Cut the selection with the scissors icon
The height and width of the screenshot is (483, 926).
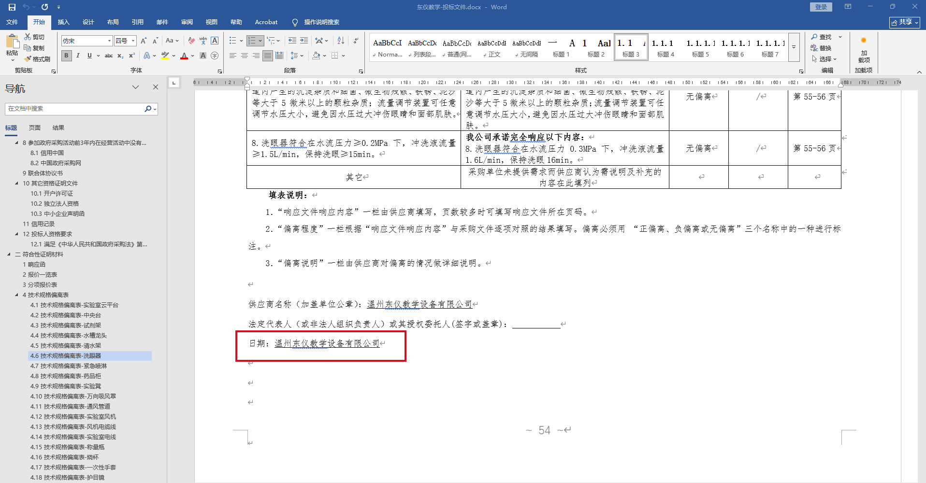(x=34, y=37)
